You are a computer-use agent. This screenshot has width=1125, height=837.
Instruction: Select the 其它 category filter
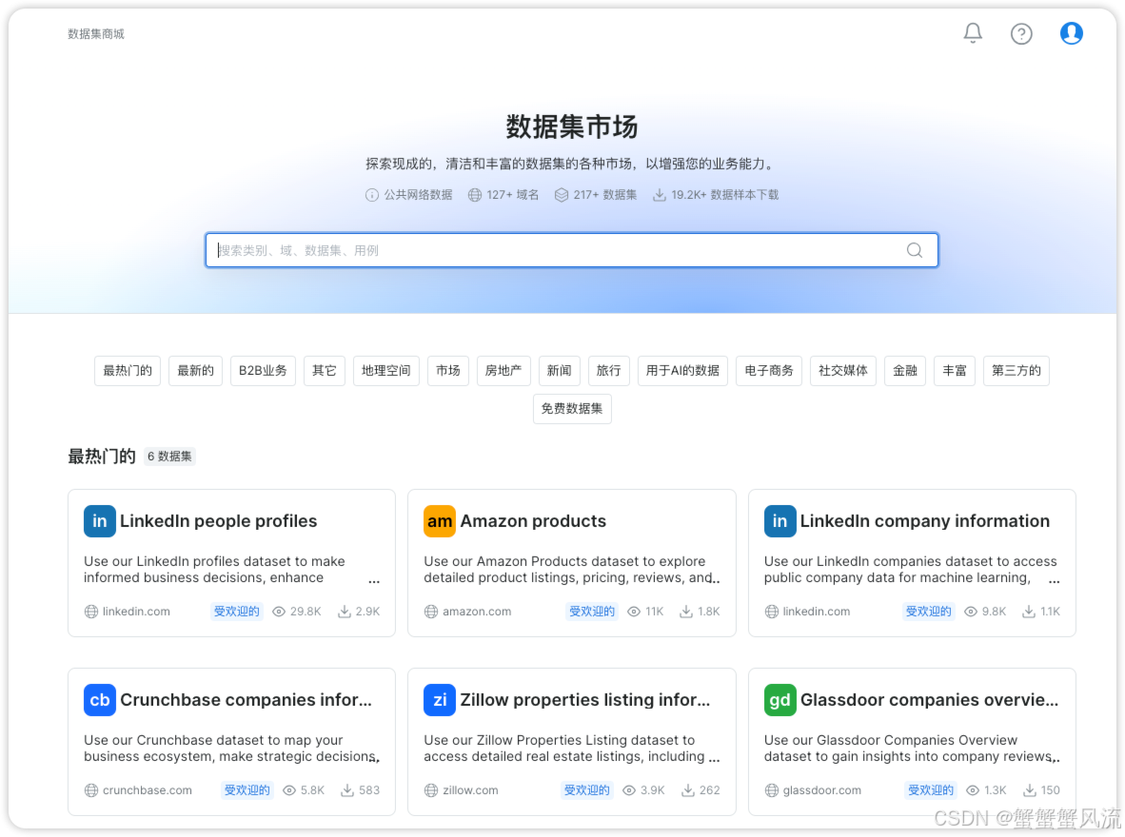[x=324, y=371]
